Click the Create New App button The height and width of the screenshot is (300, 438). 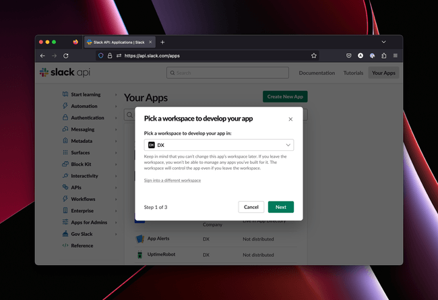click(285, 96)
